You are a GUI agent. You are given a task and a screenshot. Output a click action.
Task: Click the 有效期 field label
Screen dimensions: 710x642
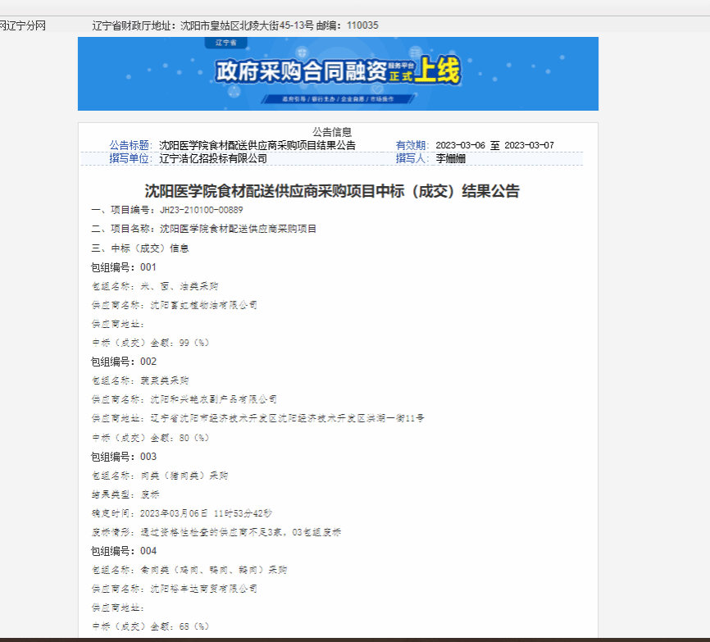[412, 145]
